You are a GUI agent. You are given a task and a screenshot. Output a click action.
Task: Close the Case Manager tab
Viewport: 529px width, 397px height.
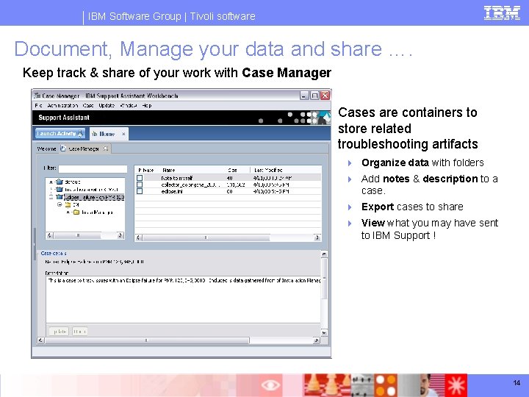[x=106, y=149]
